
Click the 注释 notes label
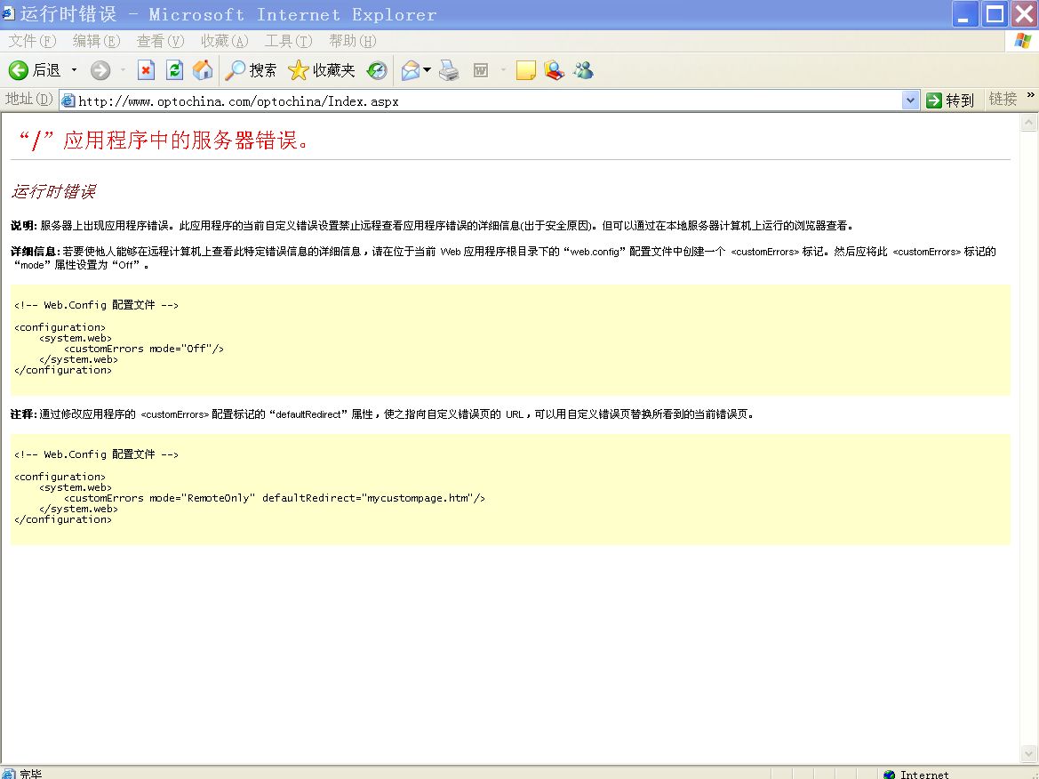tap(23, 414)
